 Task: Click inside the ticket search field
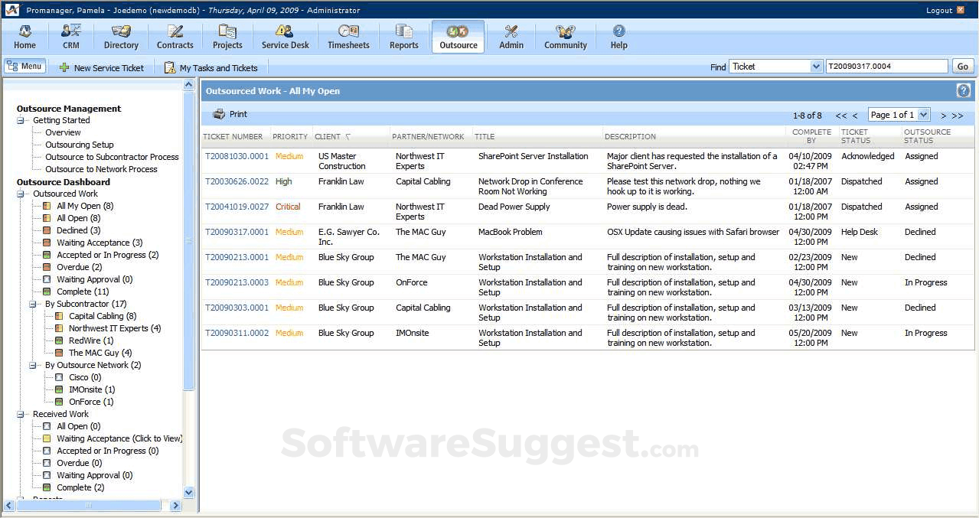[886, 66]
